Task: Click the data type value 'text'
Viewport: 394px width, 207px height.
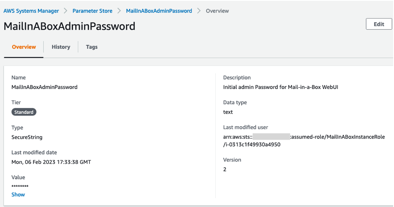Action: point(228,112)
